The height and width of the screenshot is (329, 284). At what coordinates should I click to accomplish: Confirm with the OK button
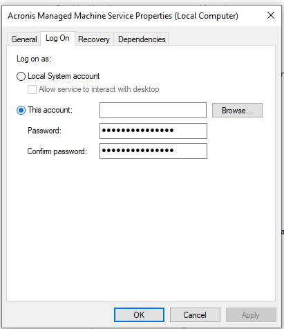tap(139, 314)
